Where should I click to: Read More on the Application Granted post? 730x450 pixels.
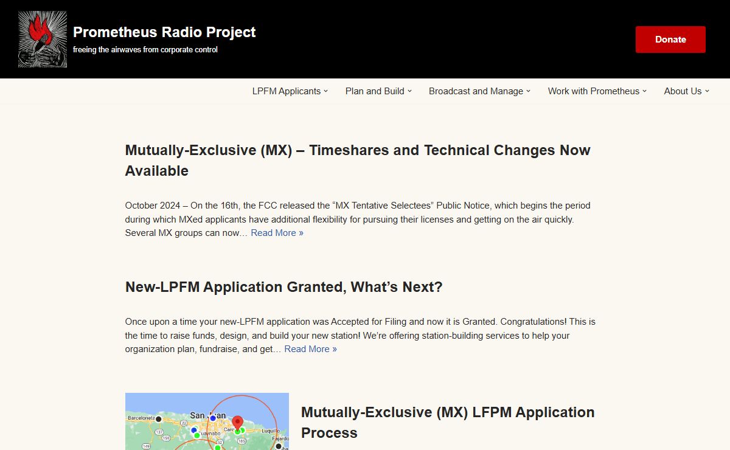tap(310, 349)
